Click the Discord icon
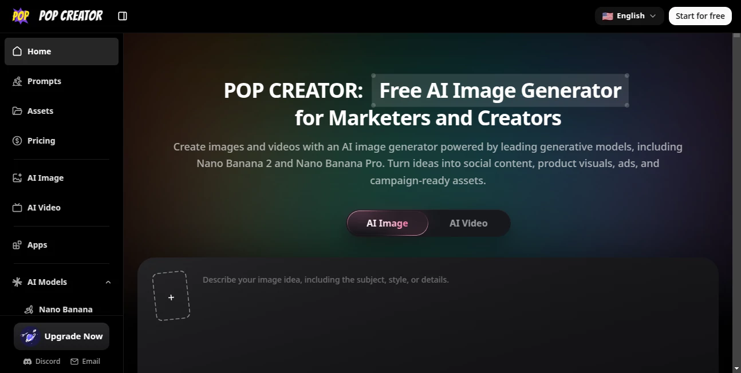Image resolution: width=741 pixels, height=373 pixels. (x=27, y=362)
